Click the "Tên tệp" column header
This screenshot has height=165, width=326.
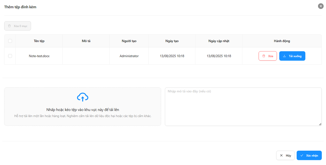tap(39, 41)
